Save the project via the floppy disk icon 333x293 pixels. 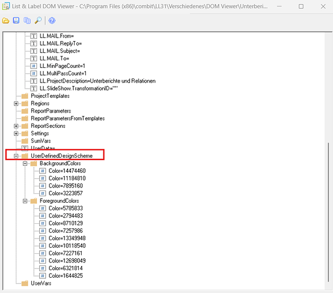point(16,21)
